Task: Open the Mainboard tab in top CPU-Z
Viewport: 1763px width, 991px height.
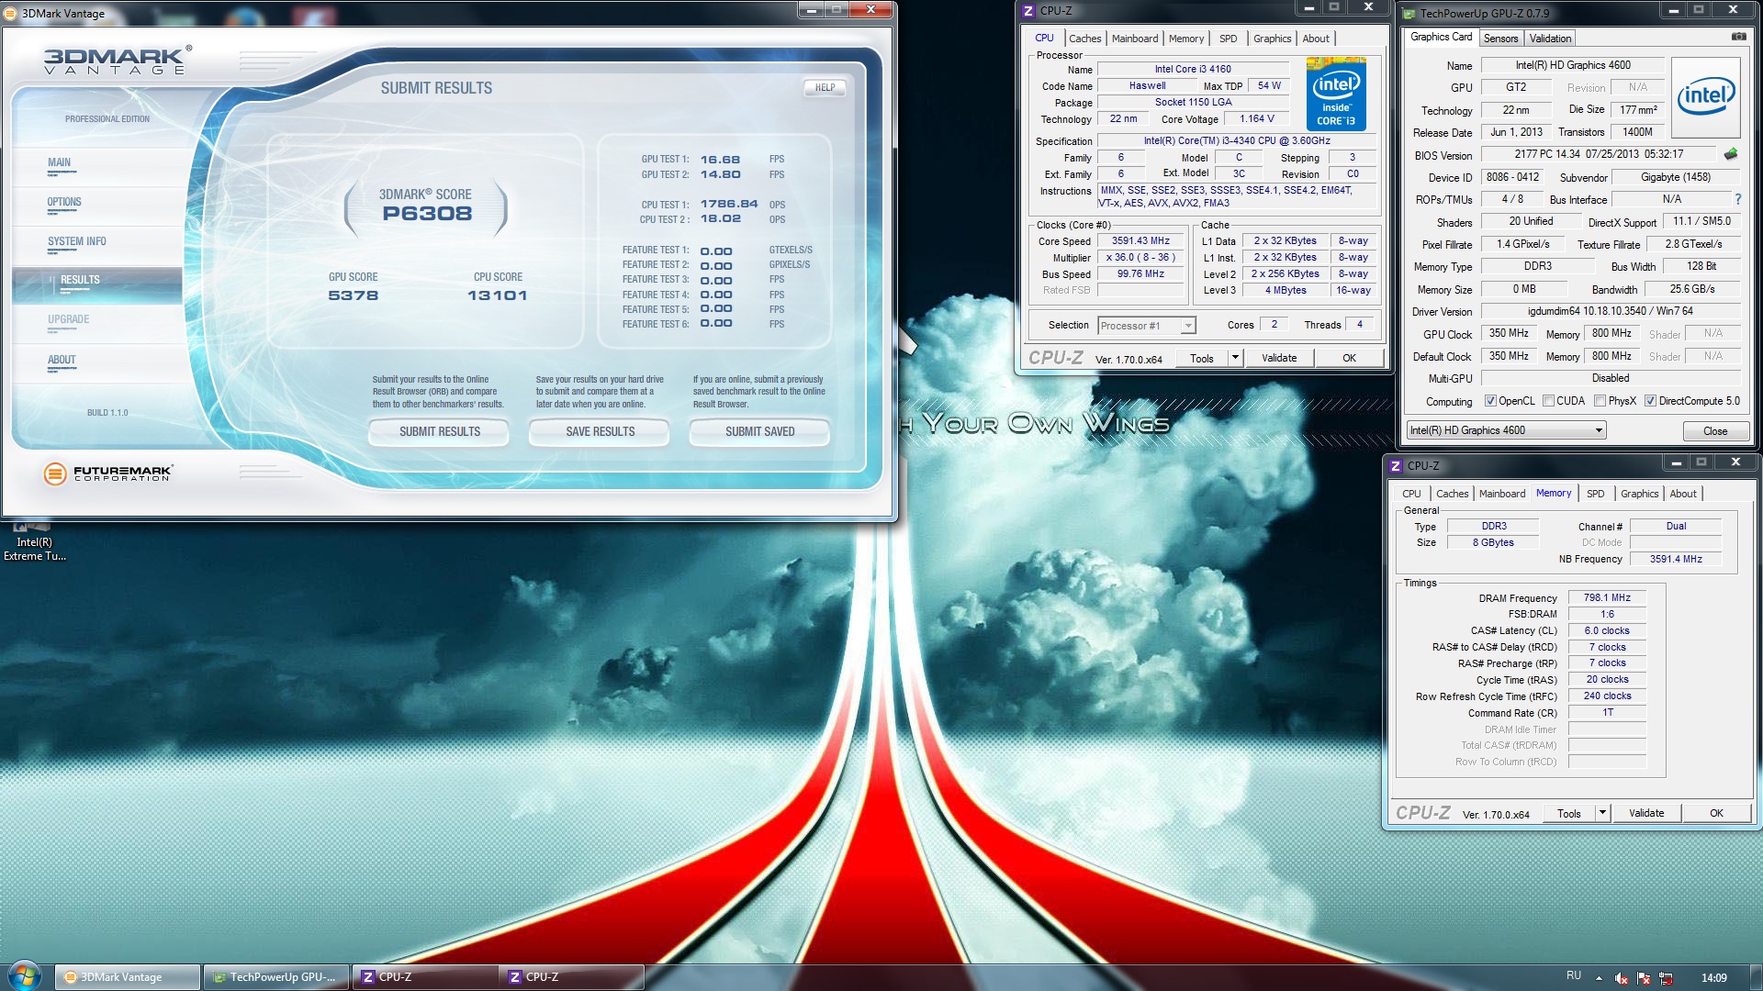Action: pyautogui.click(x=1135, y=39)
